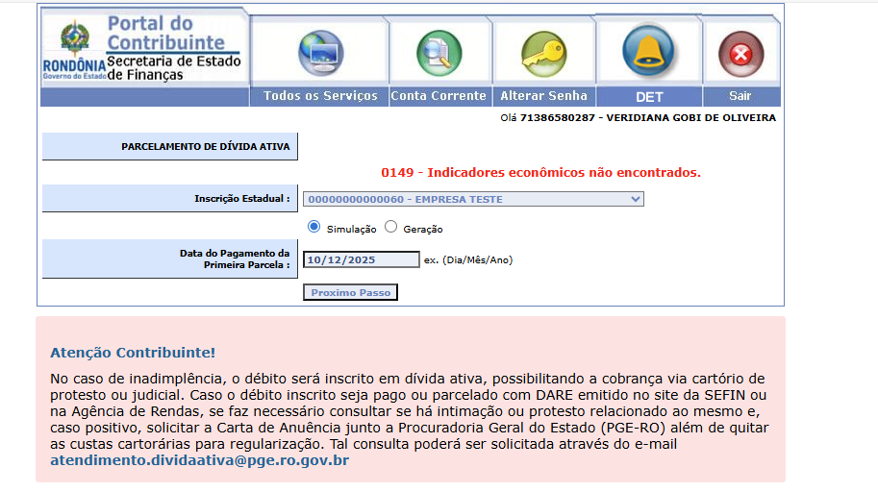This screenshot has height=492, width=878.
Task: Click the Todos os Serviços globe monitor icon
Action: [320, 54]
